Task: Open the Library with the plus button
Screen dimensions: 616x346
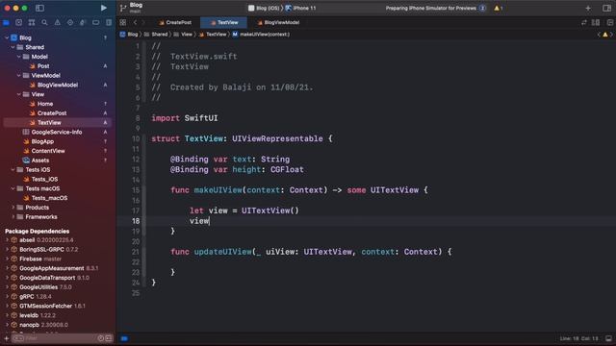Action: coord(588,8)
